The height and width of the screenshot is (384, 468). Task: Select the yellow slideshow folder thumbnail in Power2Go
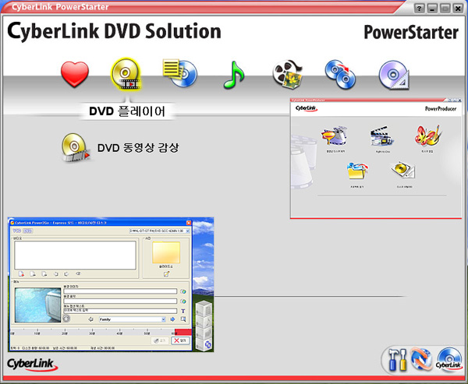click(x=166, y=252)
